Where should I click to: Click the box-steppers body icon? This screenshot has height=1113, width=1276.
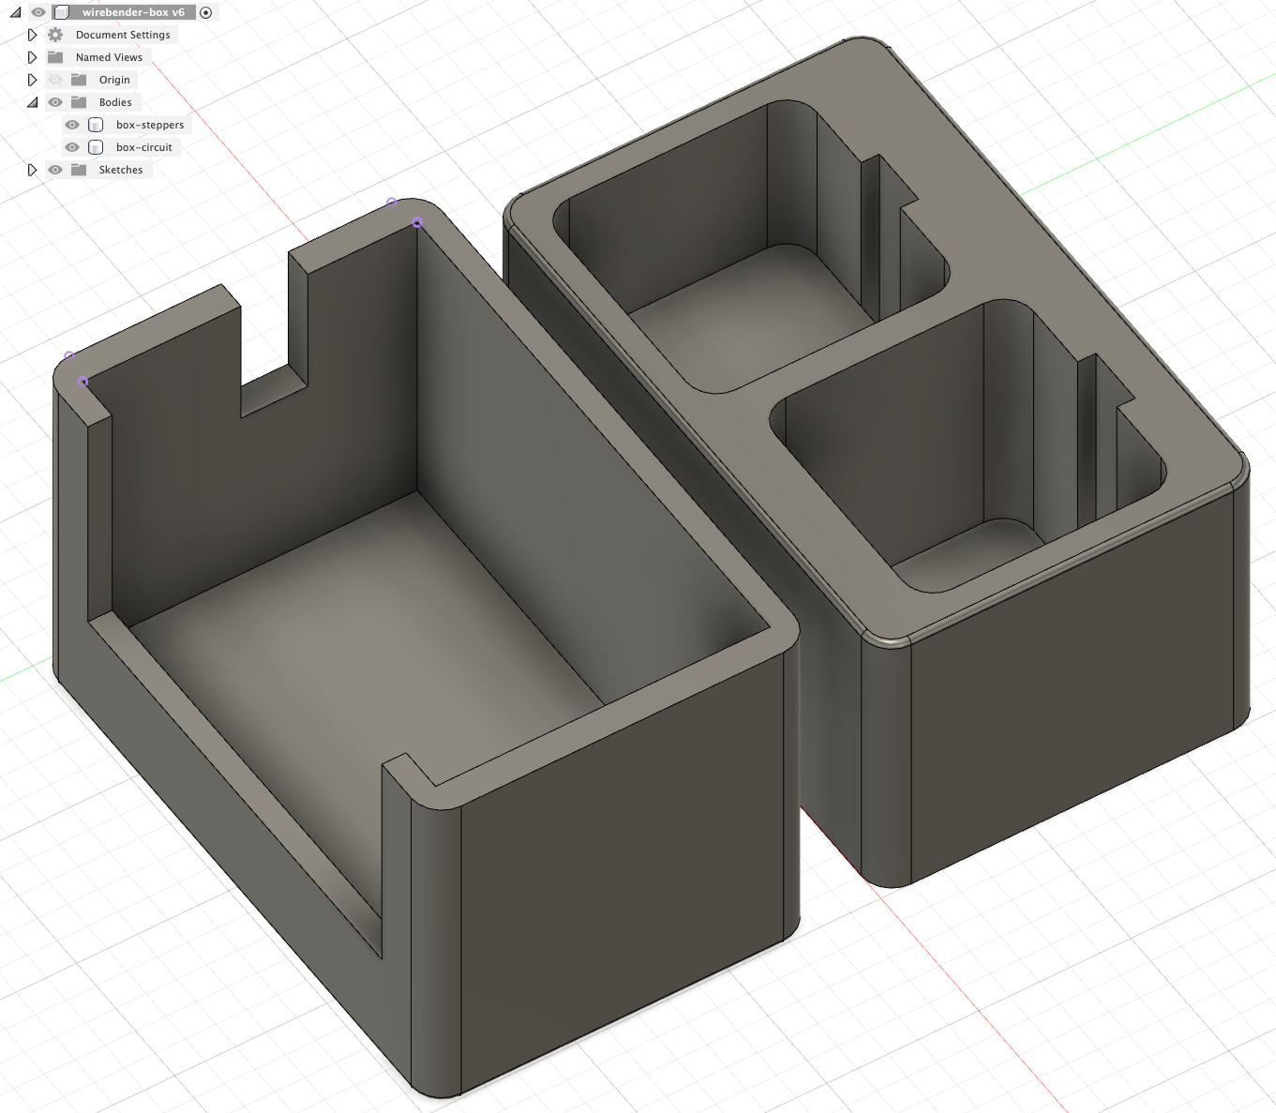point(96,125)
